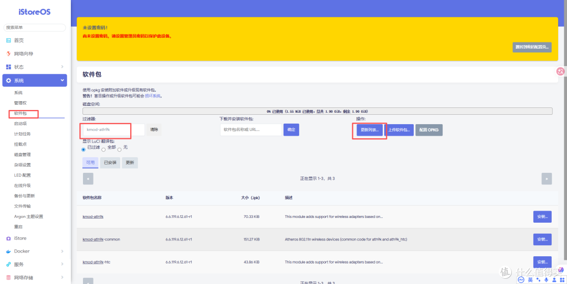
Task: Focus the 软件包名称或 URL input
Action: click(251, 130)
